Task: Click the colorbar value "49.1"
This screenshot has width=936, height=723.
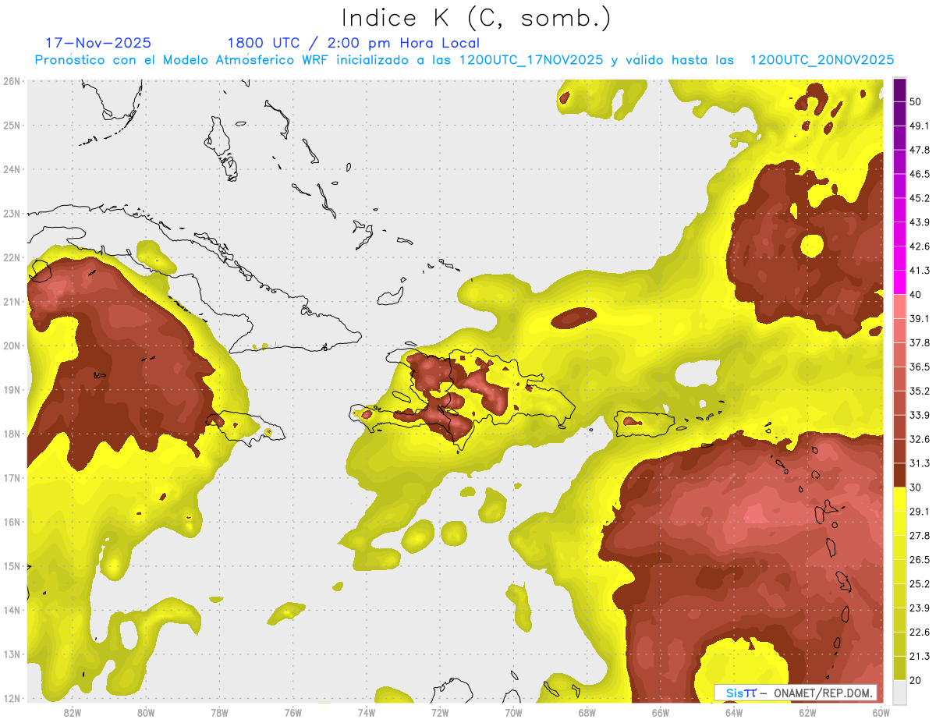Action: pos(919,126)
